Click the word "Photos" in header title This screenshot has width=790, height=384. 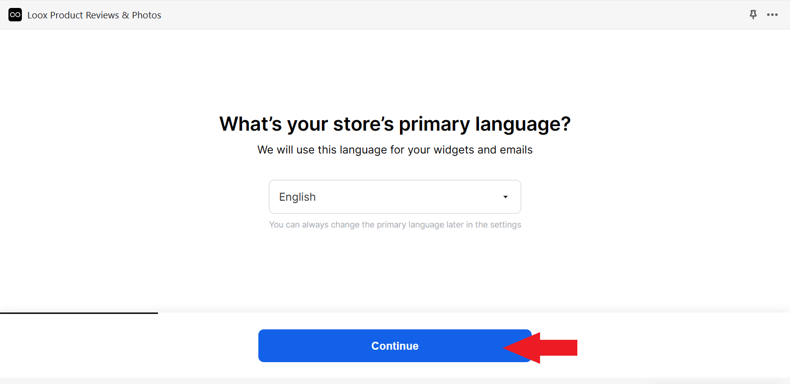[147, 15]
